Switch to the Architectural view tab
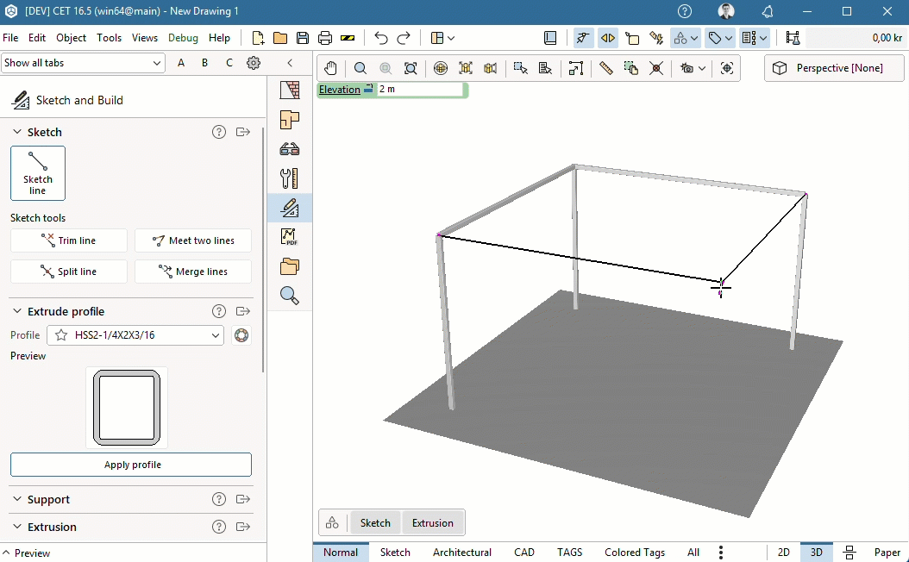The width and height of the screenshot is (909, 562). click(x=462, y=553)
